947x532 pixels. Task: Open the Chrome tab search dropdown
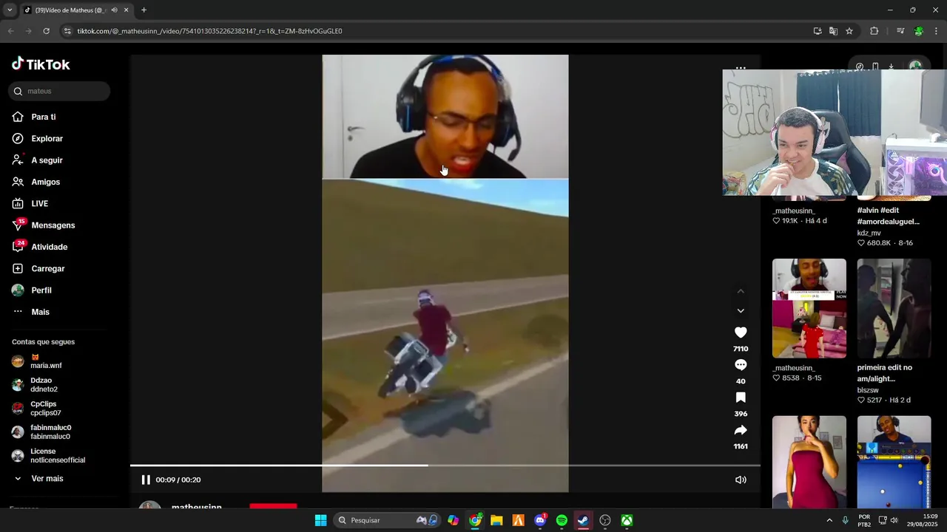click(x=10, y=10)
